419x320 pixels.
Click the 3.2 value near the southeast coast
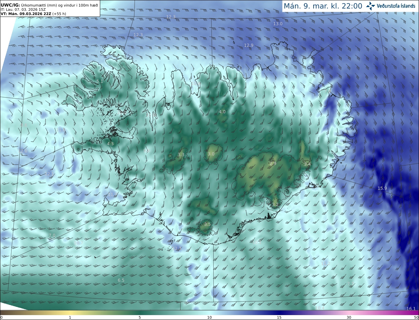coord(275,205)
